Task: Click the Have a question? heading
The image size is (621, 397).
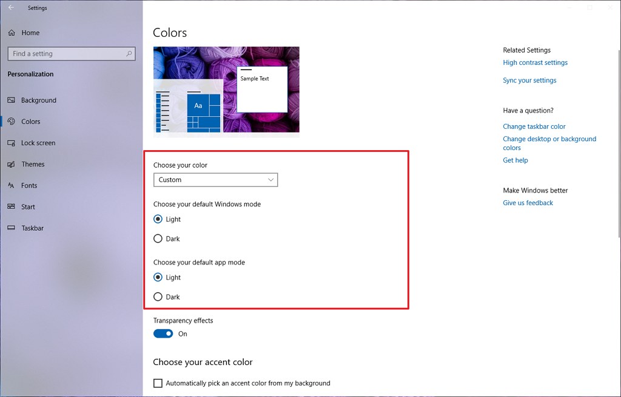Action: 528,110
